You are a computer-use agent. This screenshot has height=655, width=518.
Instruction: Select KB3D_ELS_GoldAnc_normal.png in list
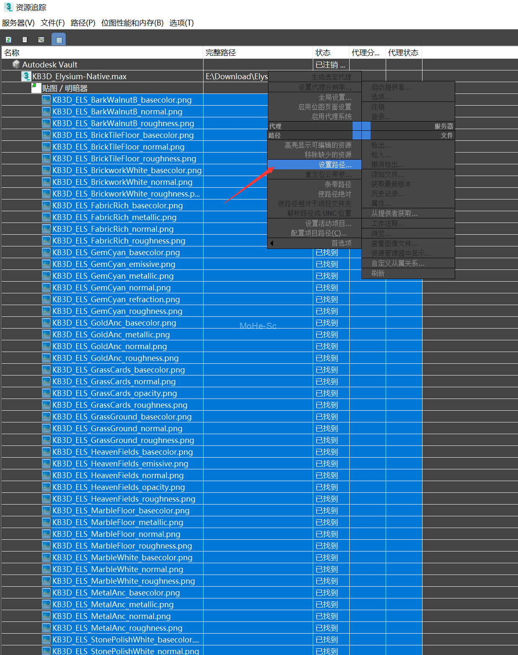pyautogui.click(x=129, y=347)
